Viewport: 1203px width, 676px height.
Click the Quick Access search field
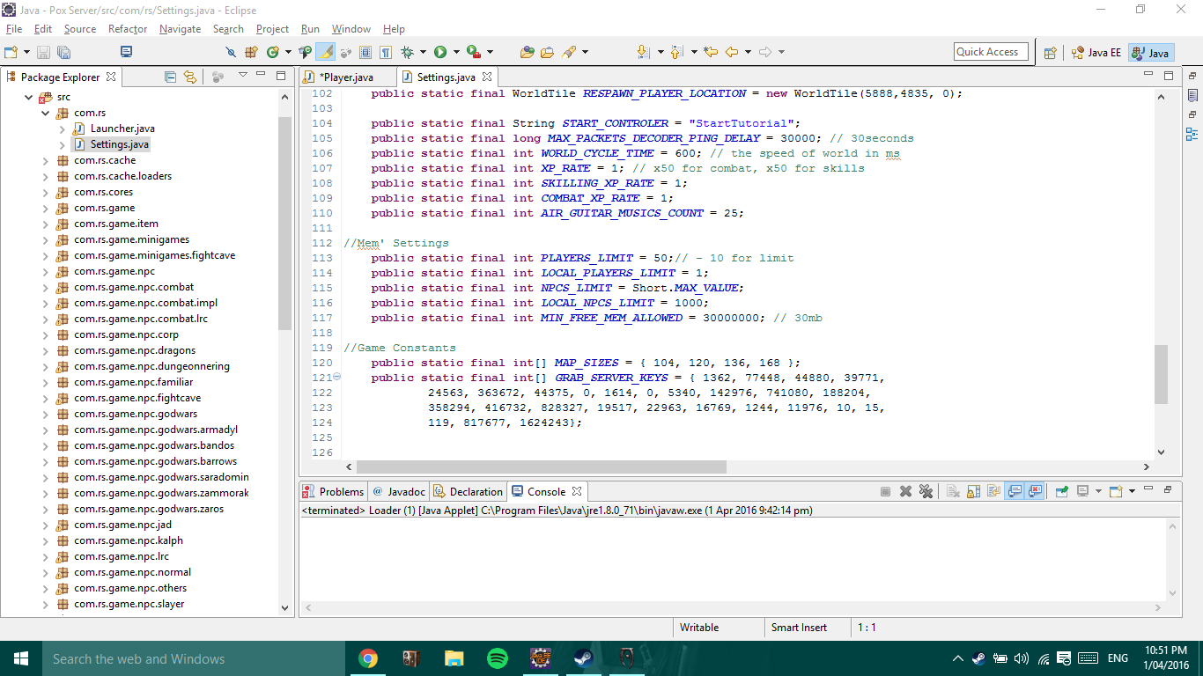[x=991, y=52]
